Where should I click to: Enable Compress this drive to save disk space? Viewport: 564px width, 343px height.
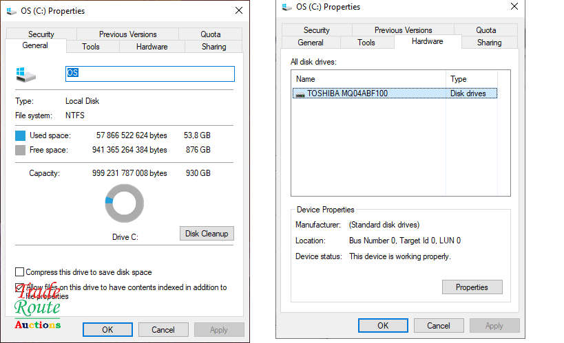[x=19, y=272]
